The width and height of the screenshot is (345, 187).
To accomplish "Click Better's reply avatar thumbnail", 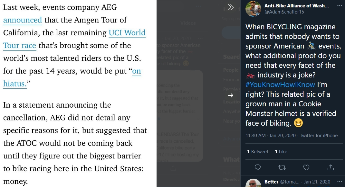I will tap(253, 183).
